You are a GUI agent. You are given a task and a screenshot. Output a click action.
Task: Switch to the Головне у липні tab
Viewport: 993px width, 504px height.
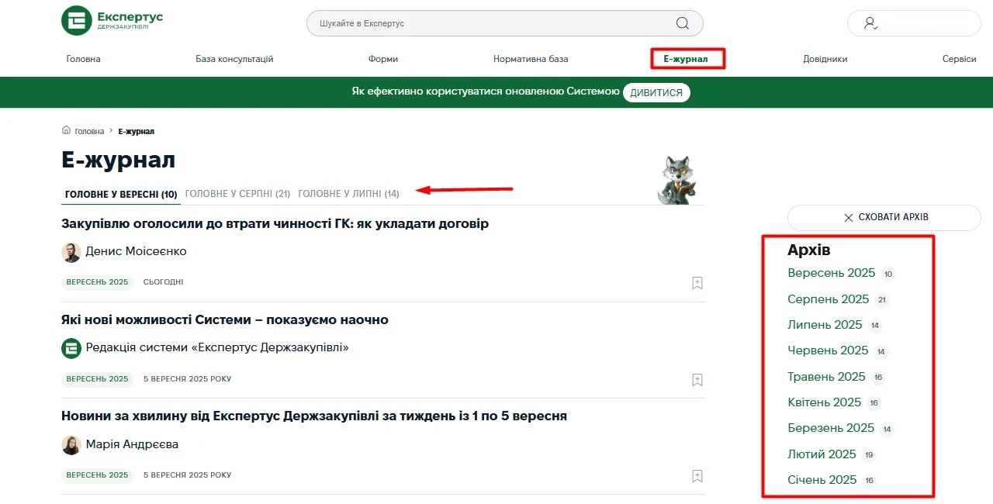point(348,193)
